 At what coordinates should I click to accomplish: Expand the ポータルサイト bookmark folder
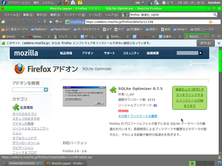click(x=86, y=29)
